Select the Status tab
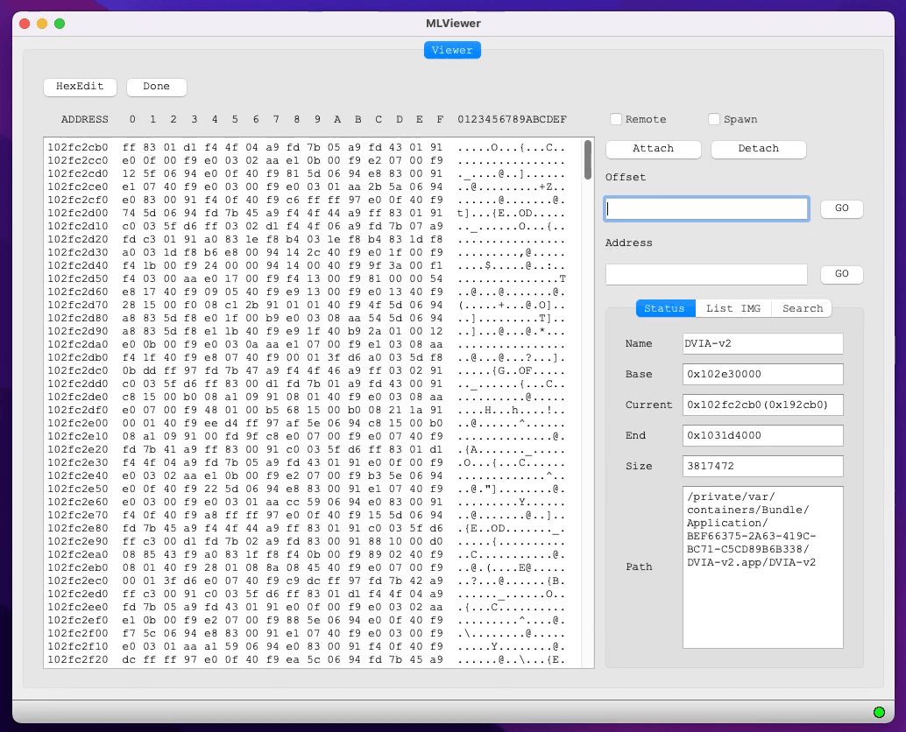Image resolution: width=906 pixels, height=732 pixels. pos(664,308)
